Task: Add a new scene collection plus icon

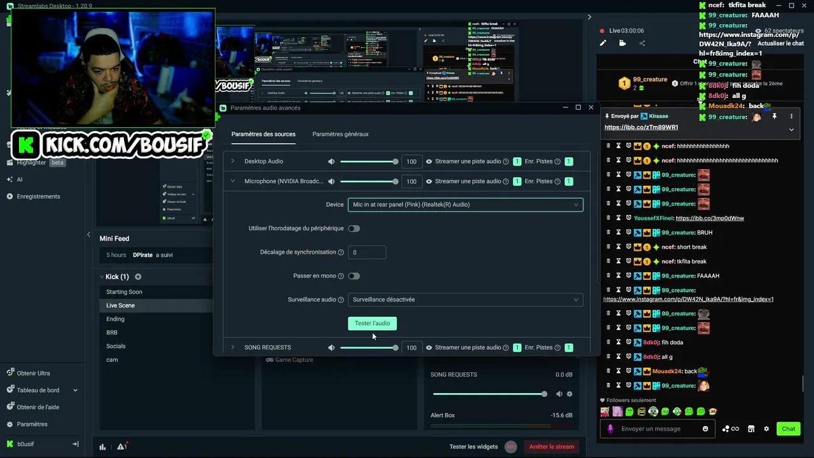Action: 138,277
